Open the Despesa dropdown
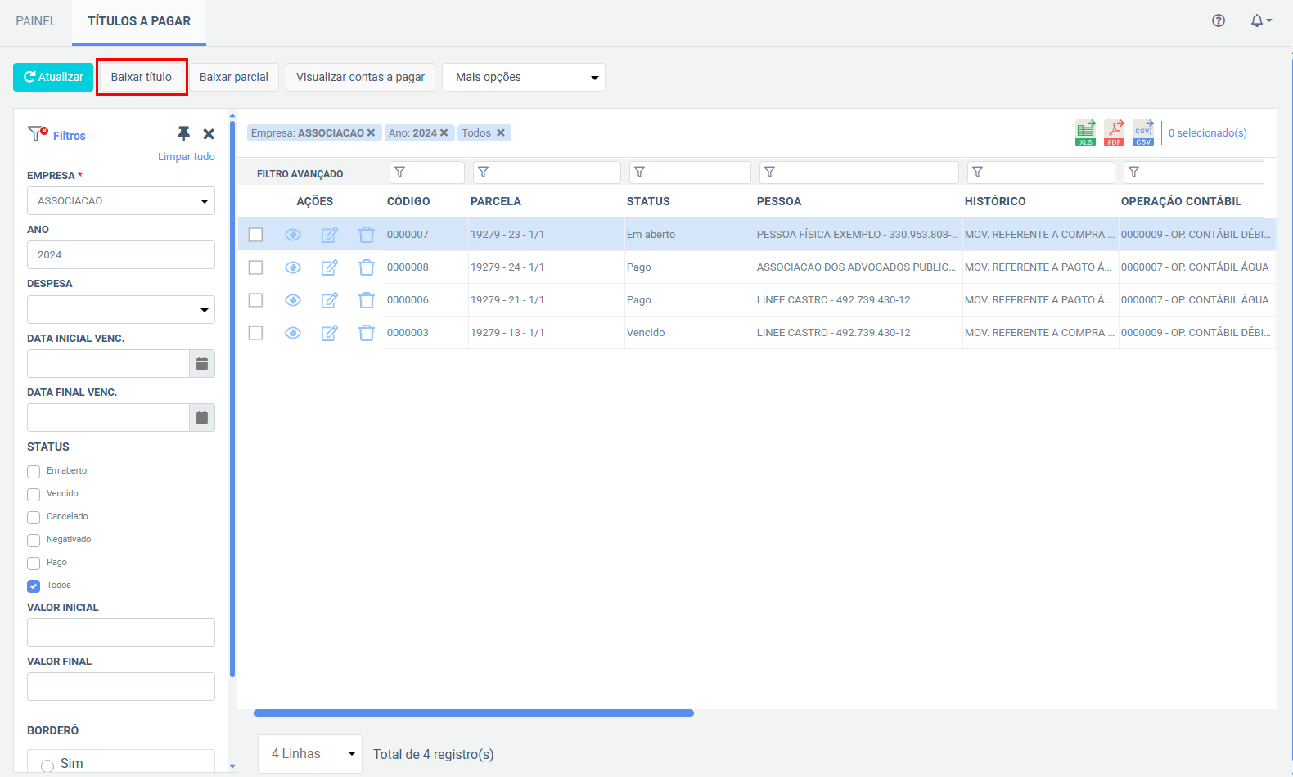1293x777 pixels. (x=121, y=309)
